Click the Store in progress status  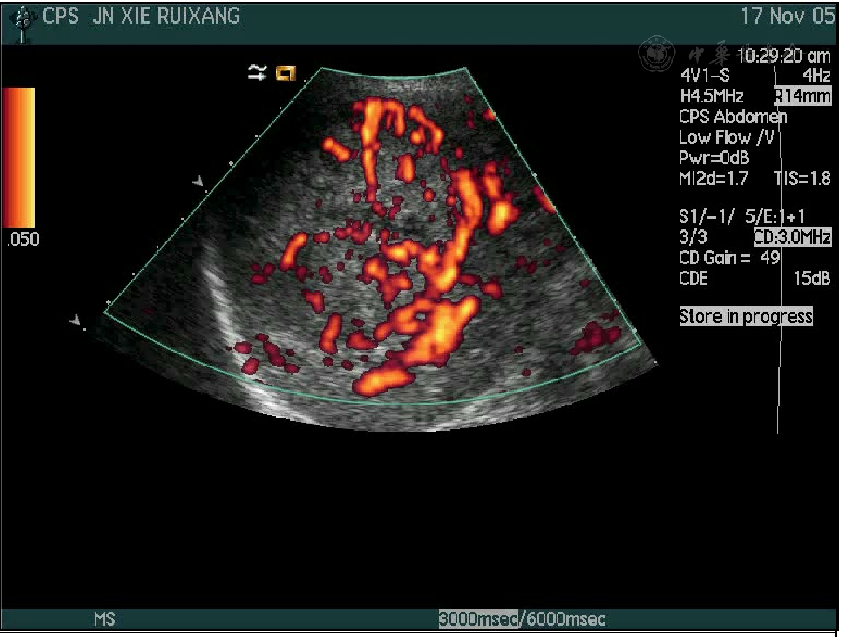coord(745,316)
